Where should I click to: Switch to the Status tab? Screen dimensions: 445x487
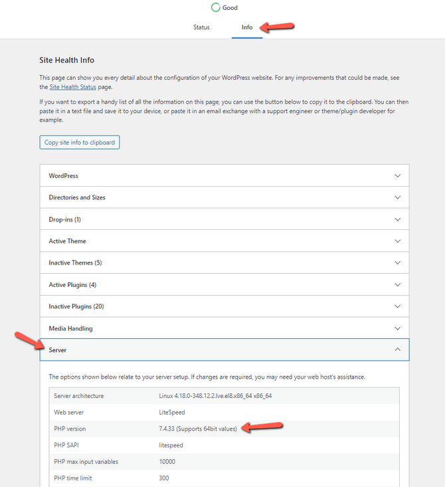[201, 27]
